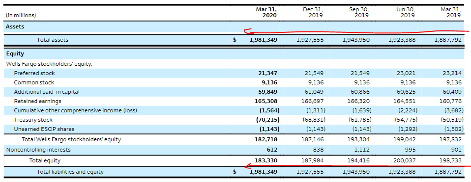
Task: Select the Preferred stock row label
Action: tap(34, 73)
